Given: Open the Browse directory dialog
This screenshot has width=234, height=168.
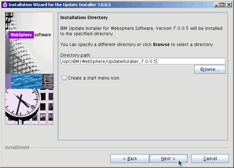Looking at the screenshot, I should [210, 69].
